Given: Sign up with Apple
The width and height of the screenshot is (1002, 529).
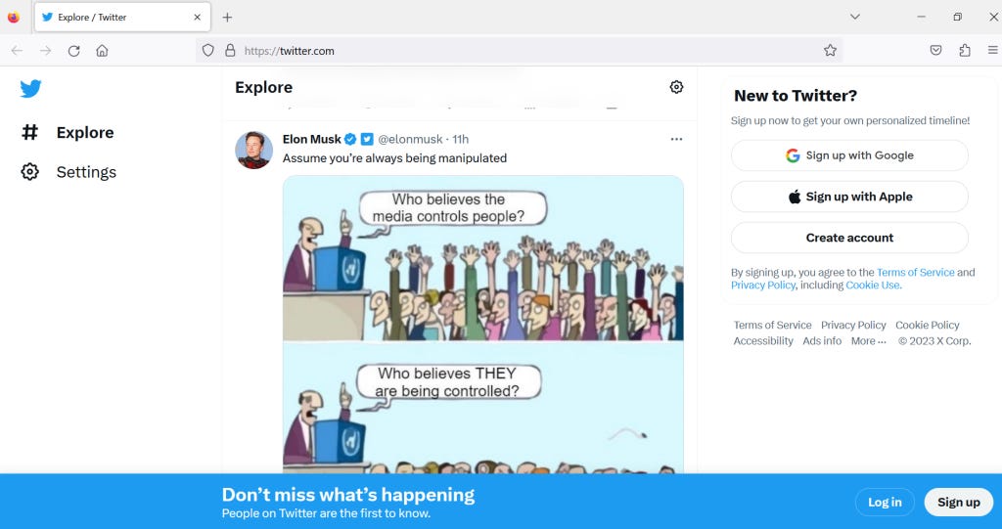Looking at the screenshot, I should pos(849,197).
